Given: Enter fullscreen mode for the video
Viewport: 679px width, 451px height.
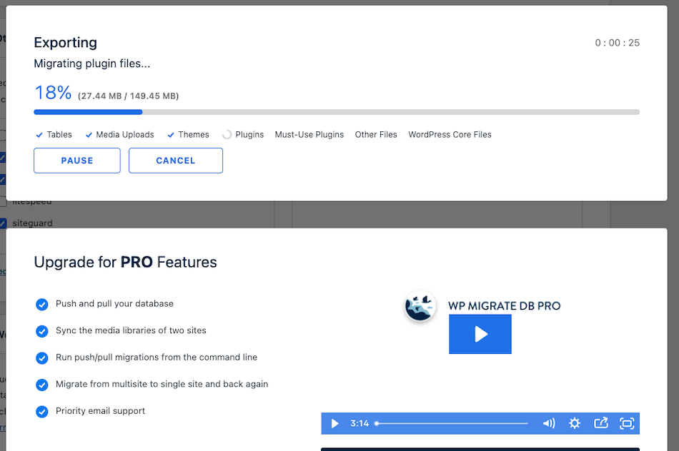Looking at the screenshot, I should point(627,423).
